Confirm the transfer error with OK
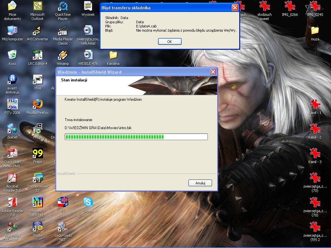This screenshot has width=331, height=248. (170, 42)
